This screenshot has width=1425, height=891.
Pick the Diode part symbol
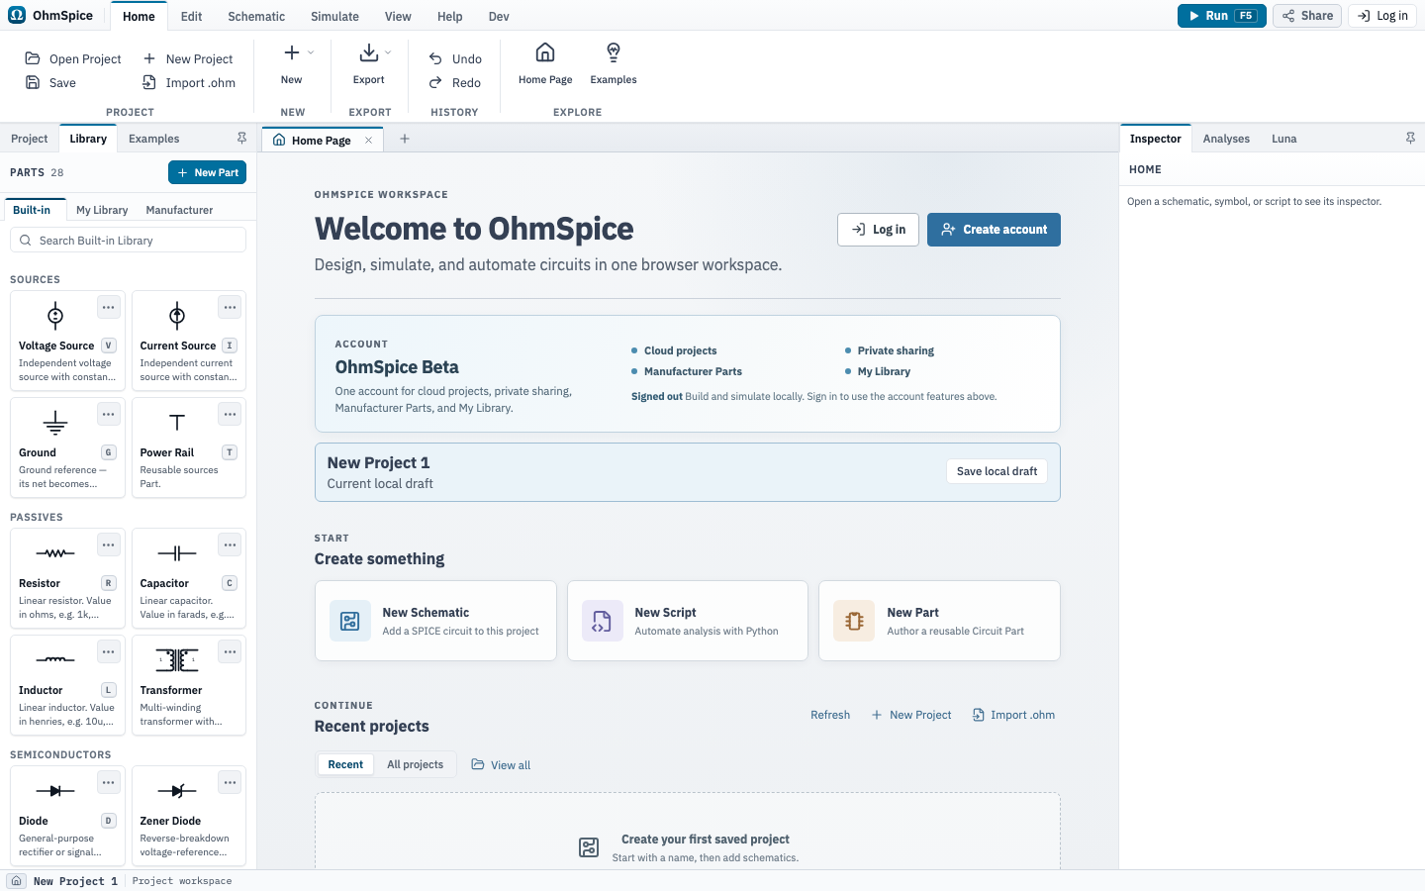coord(55,791)
